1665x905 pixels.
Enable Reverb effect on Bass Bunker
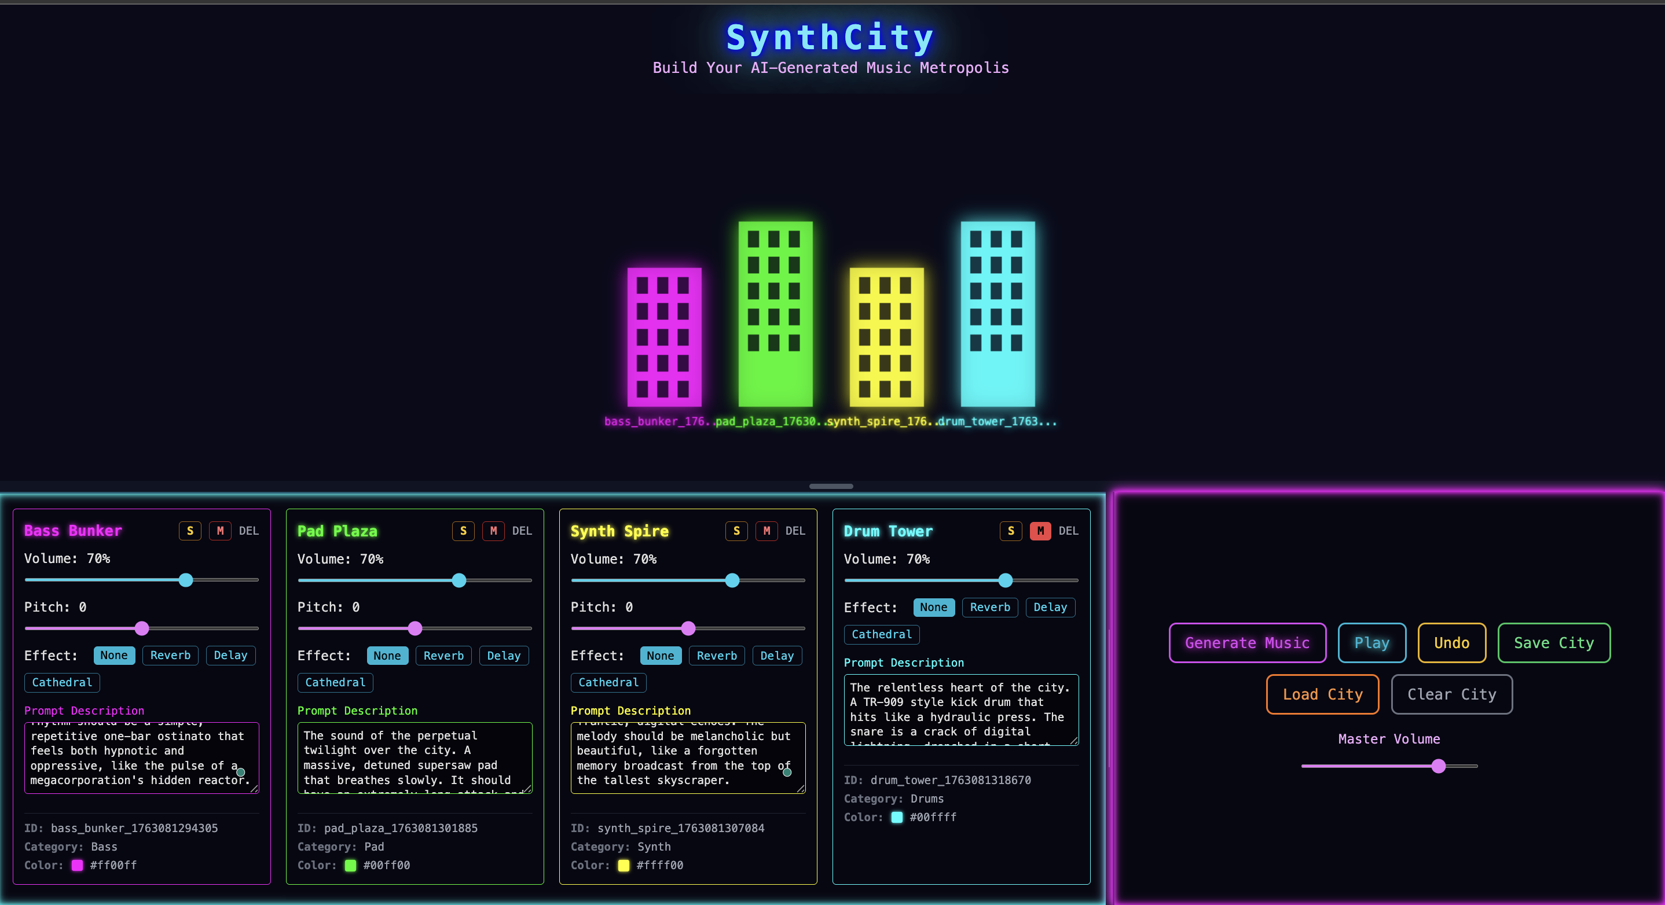[170, 655]
